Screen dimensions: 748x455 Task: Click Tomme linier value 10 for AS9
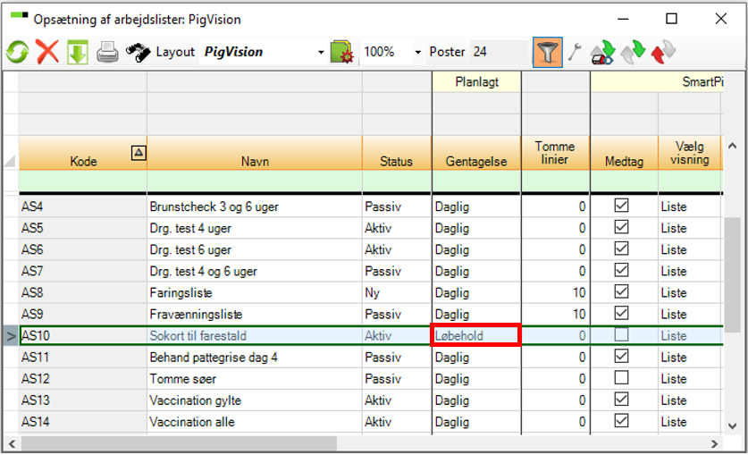click(x=555, y=314)
